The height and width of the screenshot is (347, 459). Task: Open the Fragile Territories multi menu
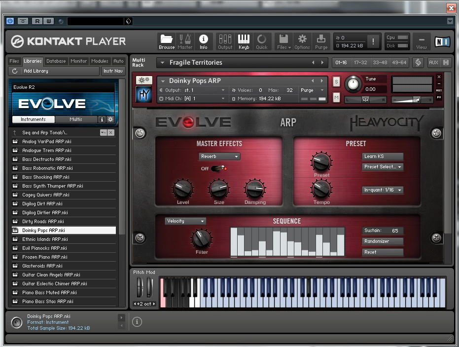tap(163, 63)
